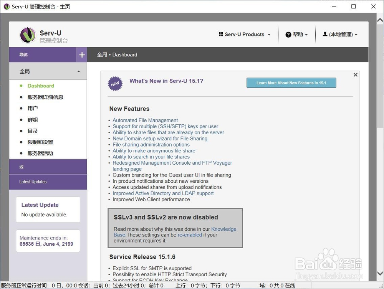
Task: Click the maintenance date June 4, 2199
Action: [x=58, y=244]
